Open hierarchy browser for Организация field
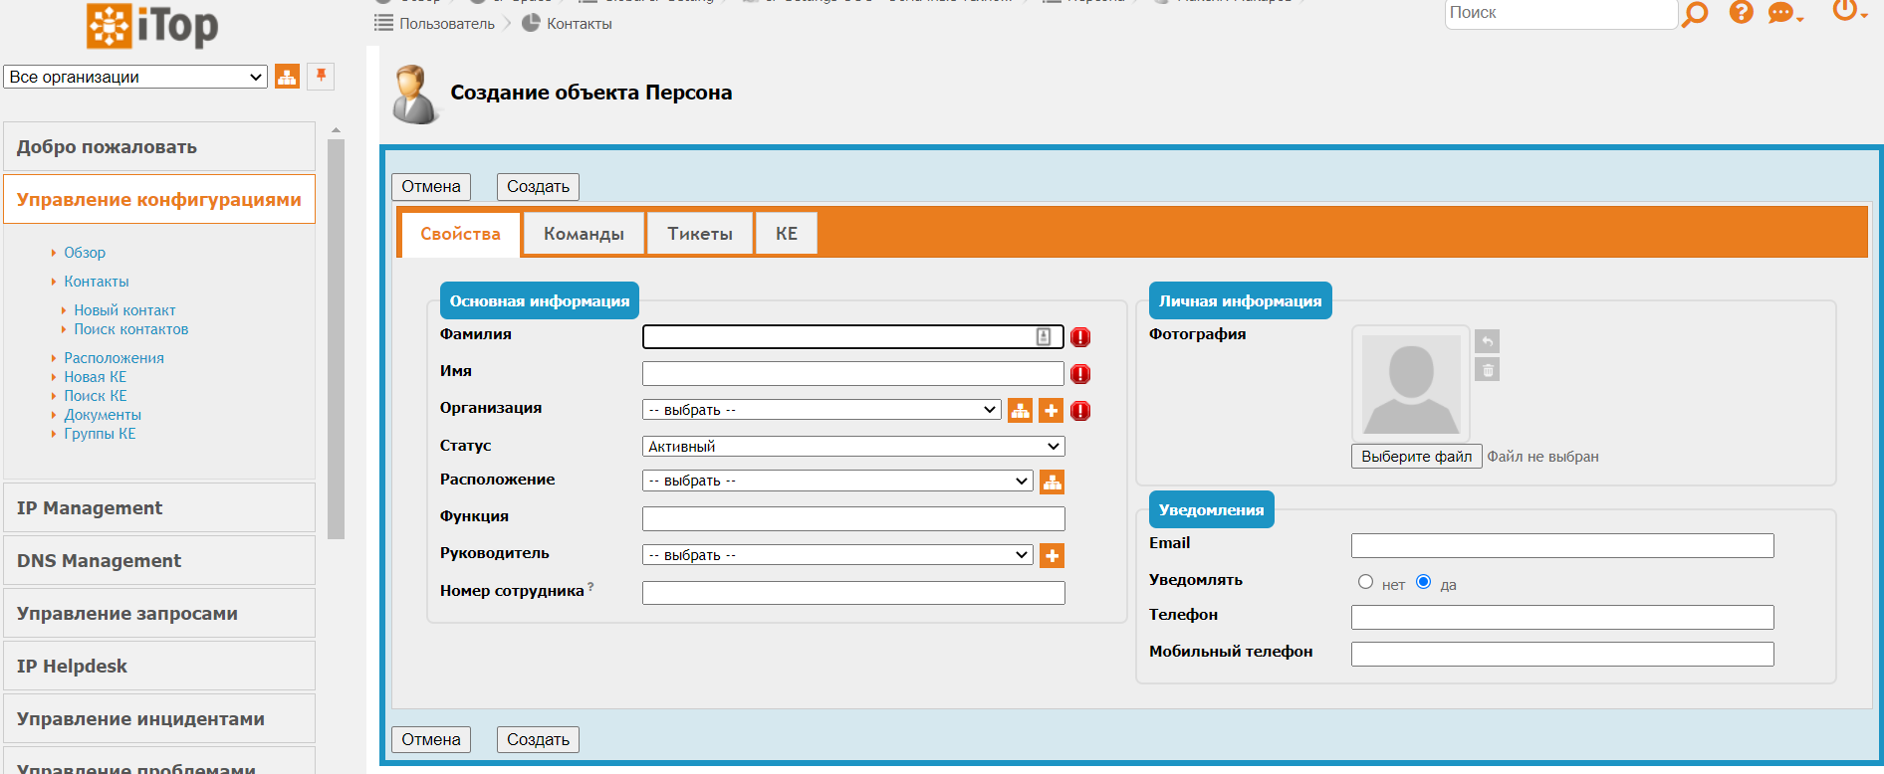 click(1020, 410)
